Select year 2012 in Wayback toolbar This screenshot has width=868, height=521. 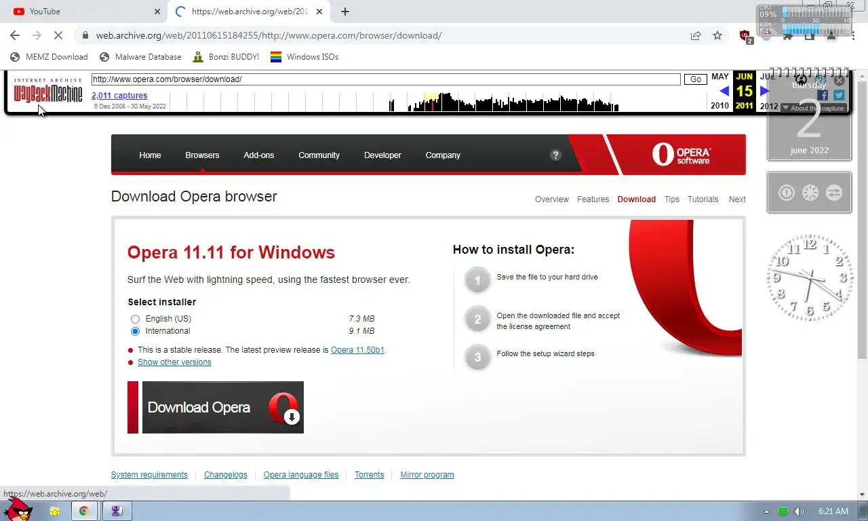point(769,106)
